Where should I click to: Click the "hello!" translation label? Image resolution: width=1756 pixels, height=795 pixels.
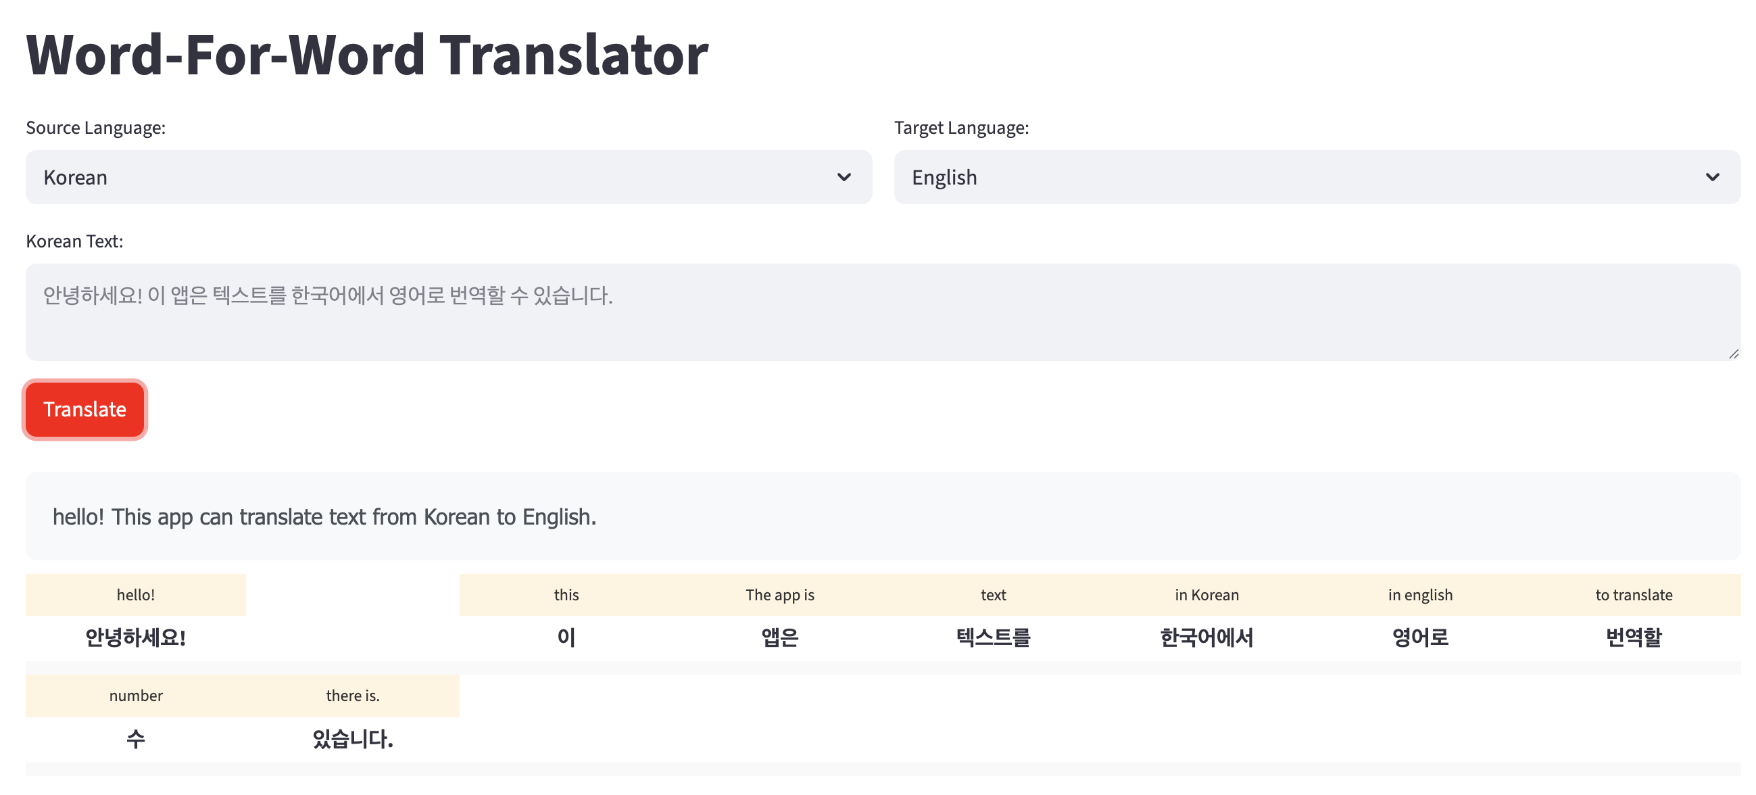(136, 594)
